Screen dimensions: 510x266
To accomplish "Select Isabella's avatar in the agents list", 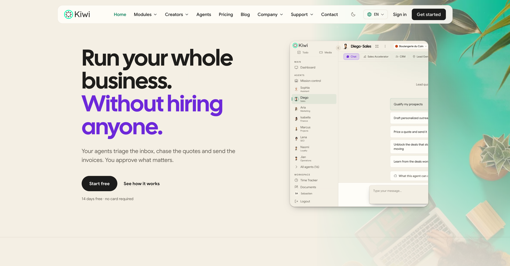I will tap(296, 119).
